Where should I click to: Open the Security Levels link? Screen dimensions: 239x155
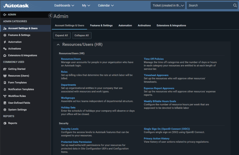tap(70, 129)
